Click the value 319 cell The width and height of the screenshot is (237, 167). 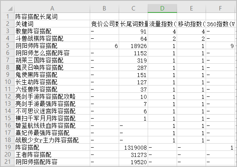coord(134,60)
